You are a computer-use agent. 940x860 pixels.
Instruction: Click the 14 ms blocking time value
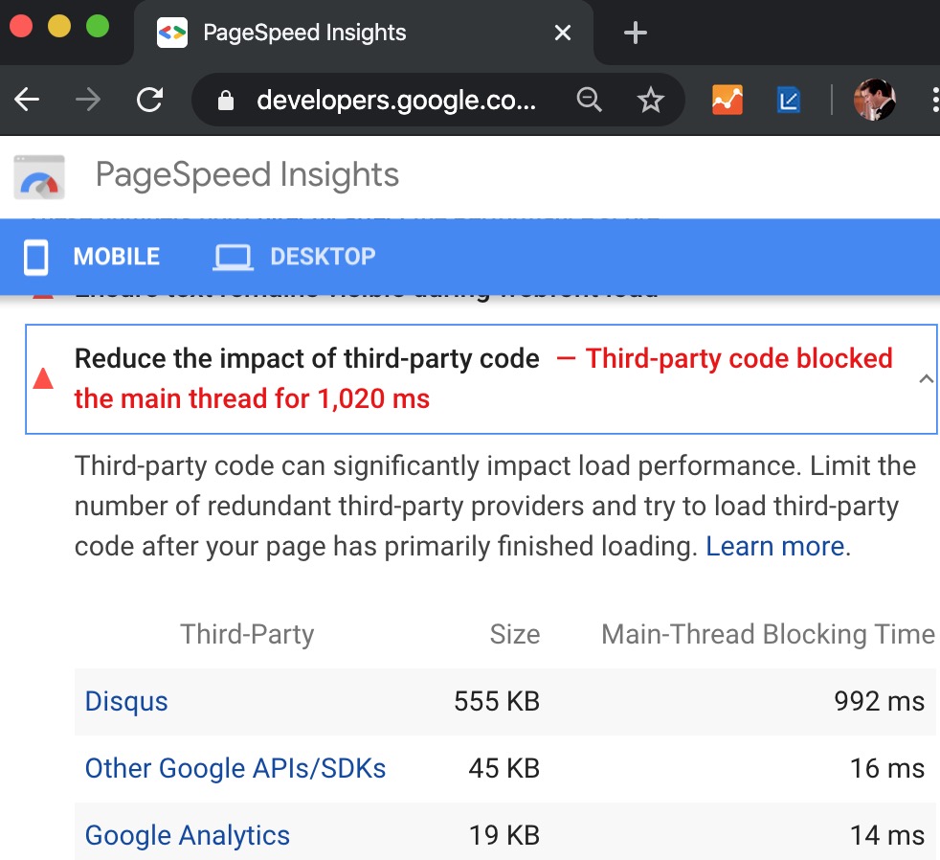[887, 836]
